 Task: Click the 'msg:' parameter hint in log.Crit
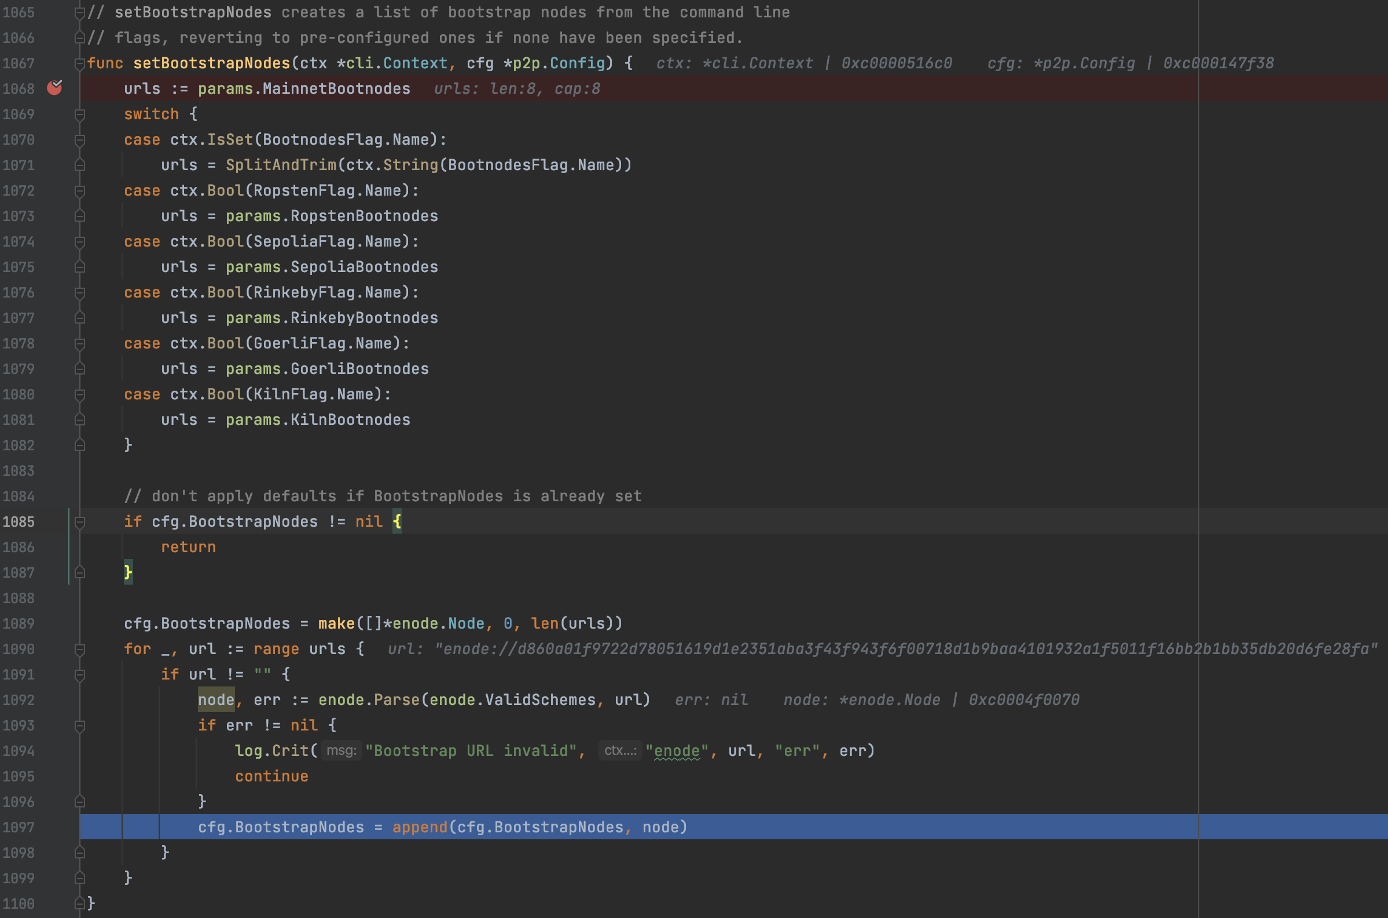click(342, 751)
